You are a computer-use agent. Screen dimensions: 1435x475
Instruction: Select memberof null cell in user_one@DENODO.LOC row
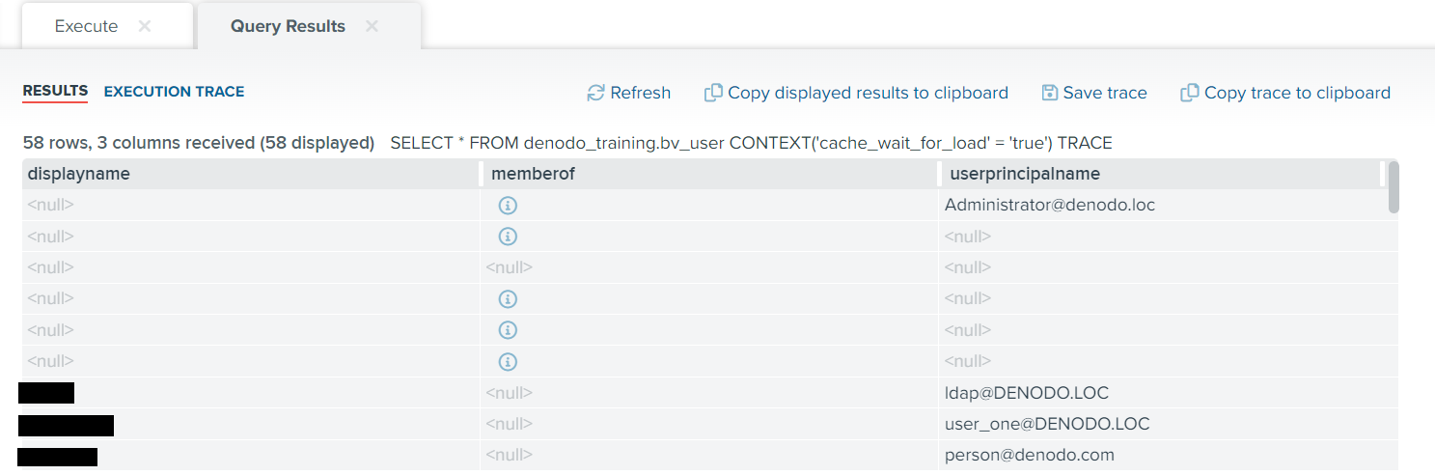pyautogui.click(x=709, y=424)
